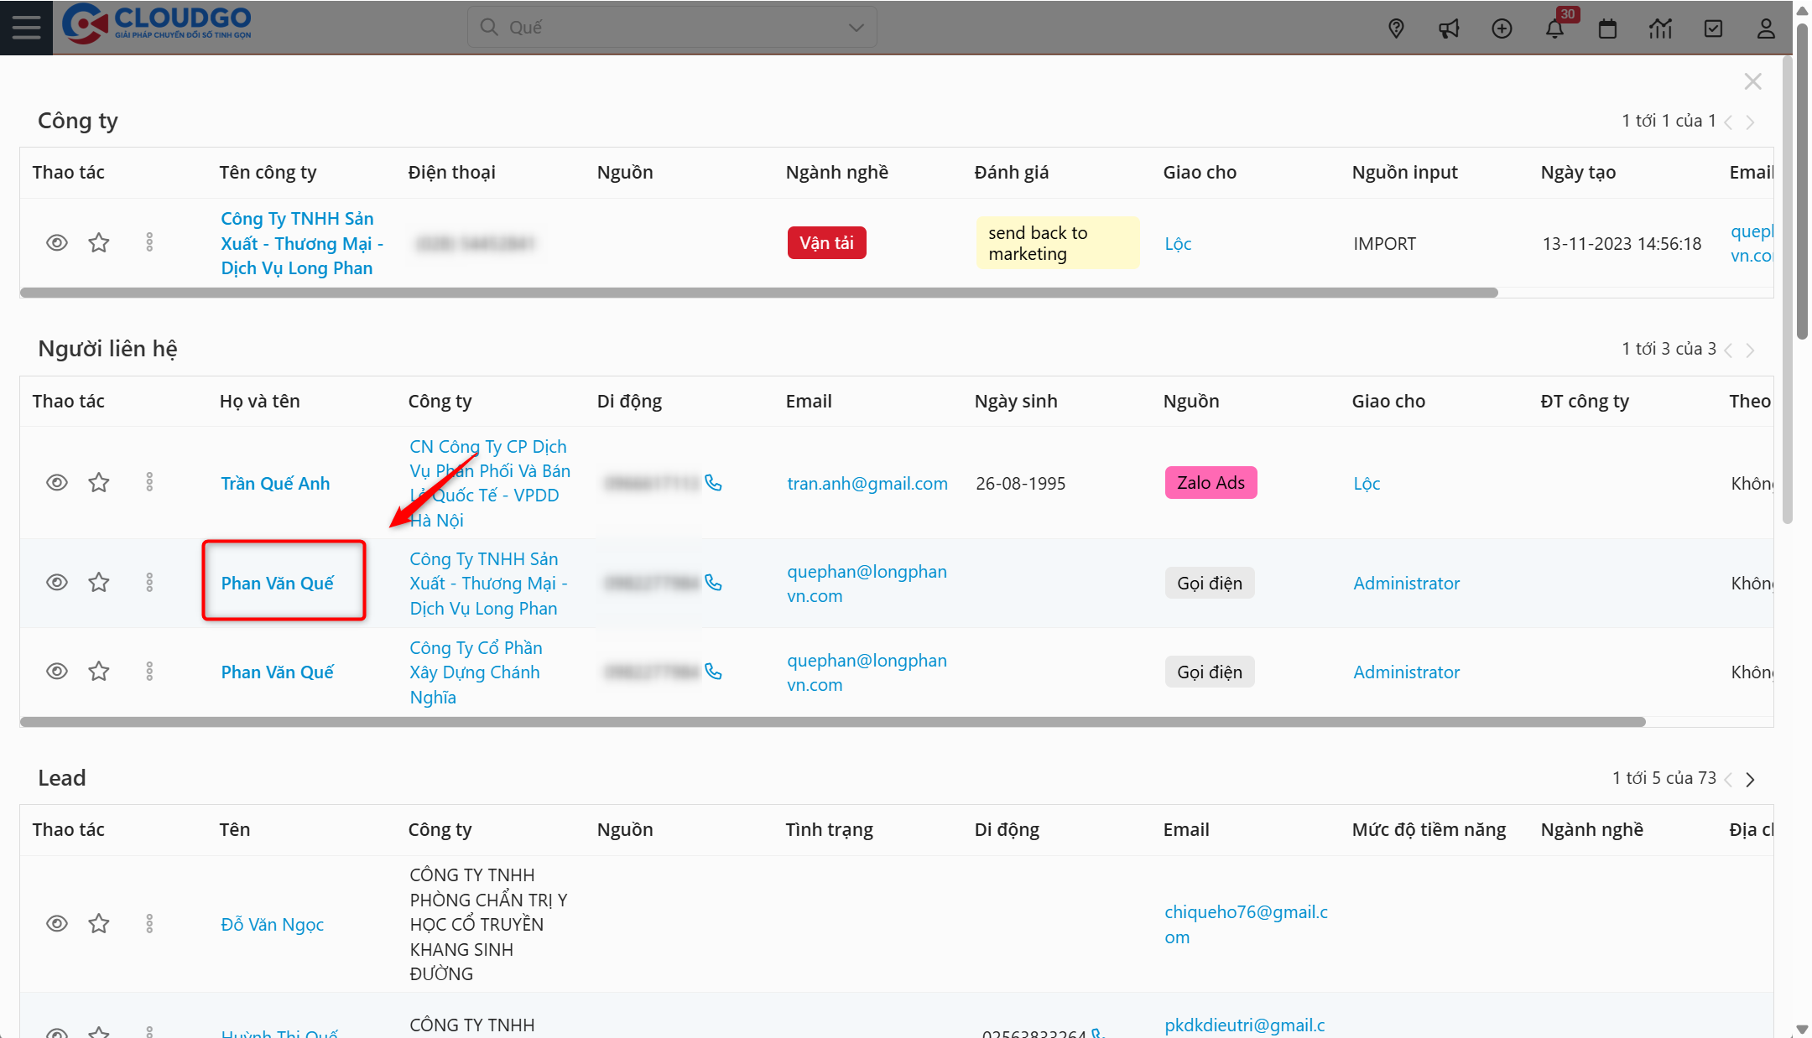Viewport: 1812px width, 1038px height.
Task: Go to next page of Lead results
Action: click(x=1750, y=779)
